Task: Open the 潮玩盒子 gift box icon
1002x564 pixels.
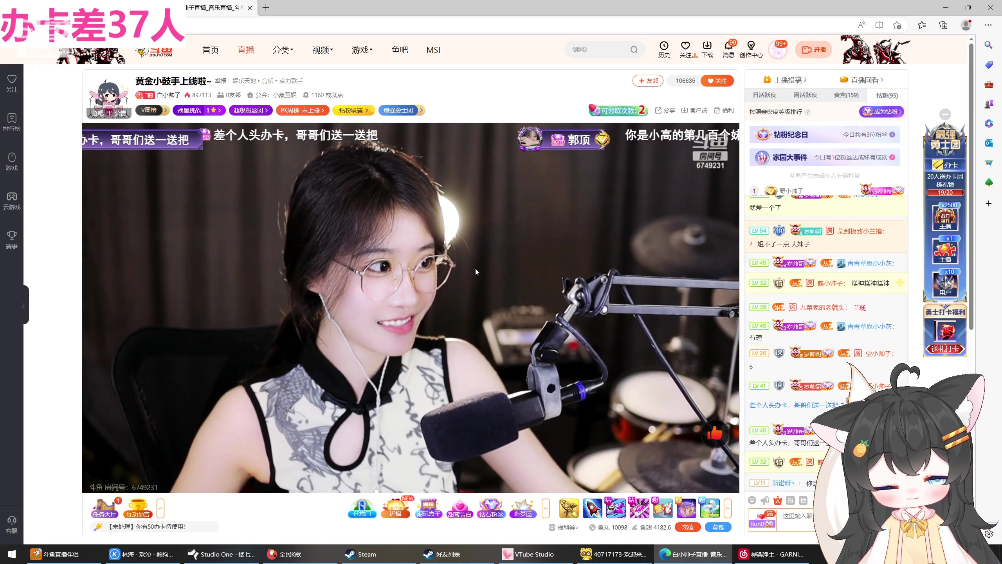Action: [x=428, y=508]
